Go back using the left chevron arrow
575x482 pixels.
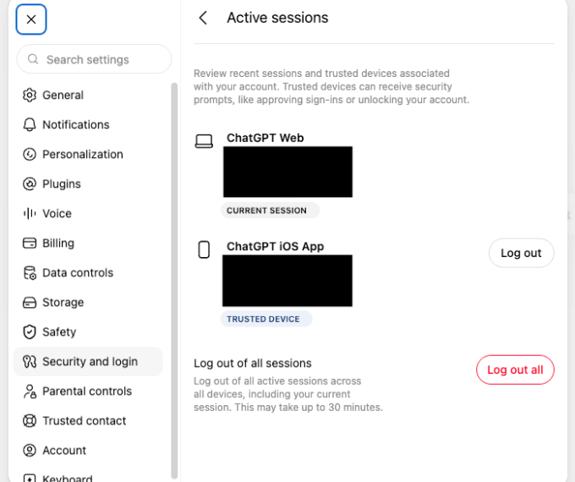[x=203, y=18]
